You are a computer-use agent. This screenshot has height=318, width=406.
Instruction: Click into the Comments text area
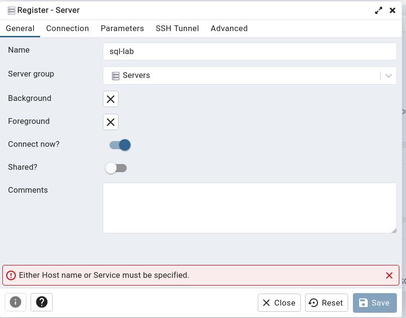coord(250,208)
